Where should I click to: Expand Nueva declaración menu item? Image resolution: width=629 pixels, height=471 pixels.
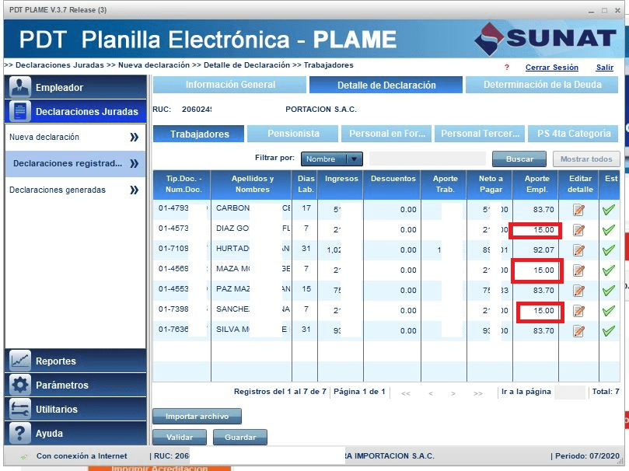point(135,138)
